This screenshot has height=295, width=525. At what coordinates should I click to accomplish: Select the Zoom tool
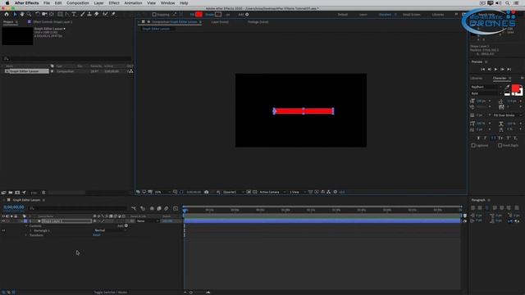pyautogui.click(x=30, y=15)
